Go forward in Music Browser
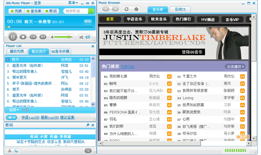The image size is (261, 155). (x=115, y=9)
